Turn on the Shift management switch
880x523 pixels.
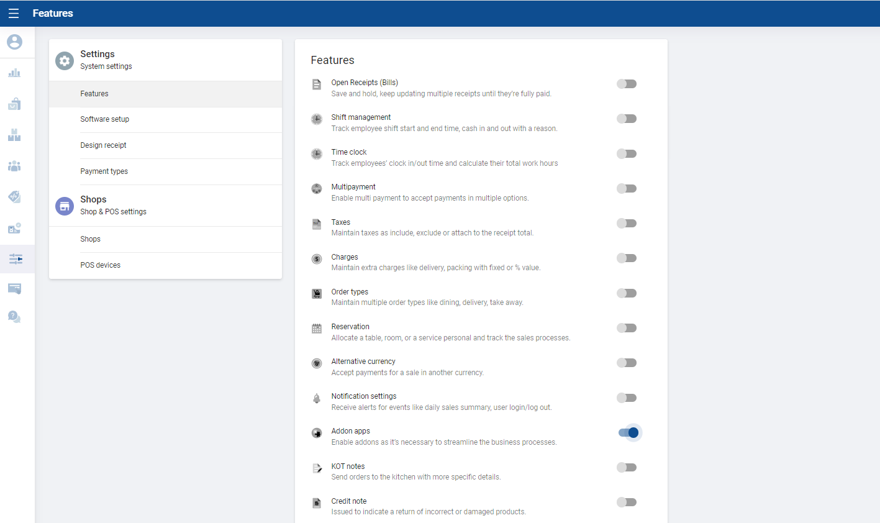pyautogui.click(x=627, y=119)
